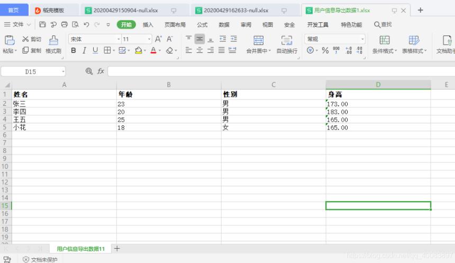This screenshot has width=455, height=263.
Task: Toggle the document unprotected (文档未保护) status
Action: 40,259
